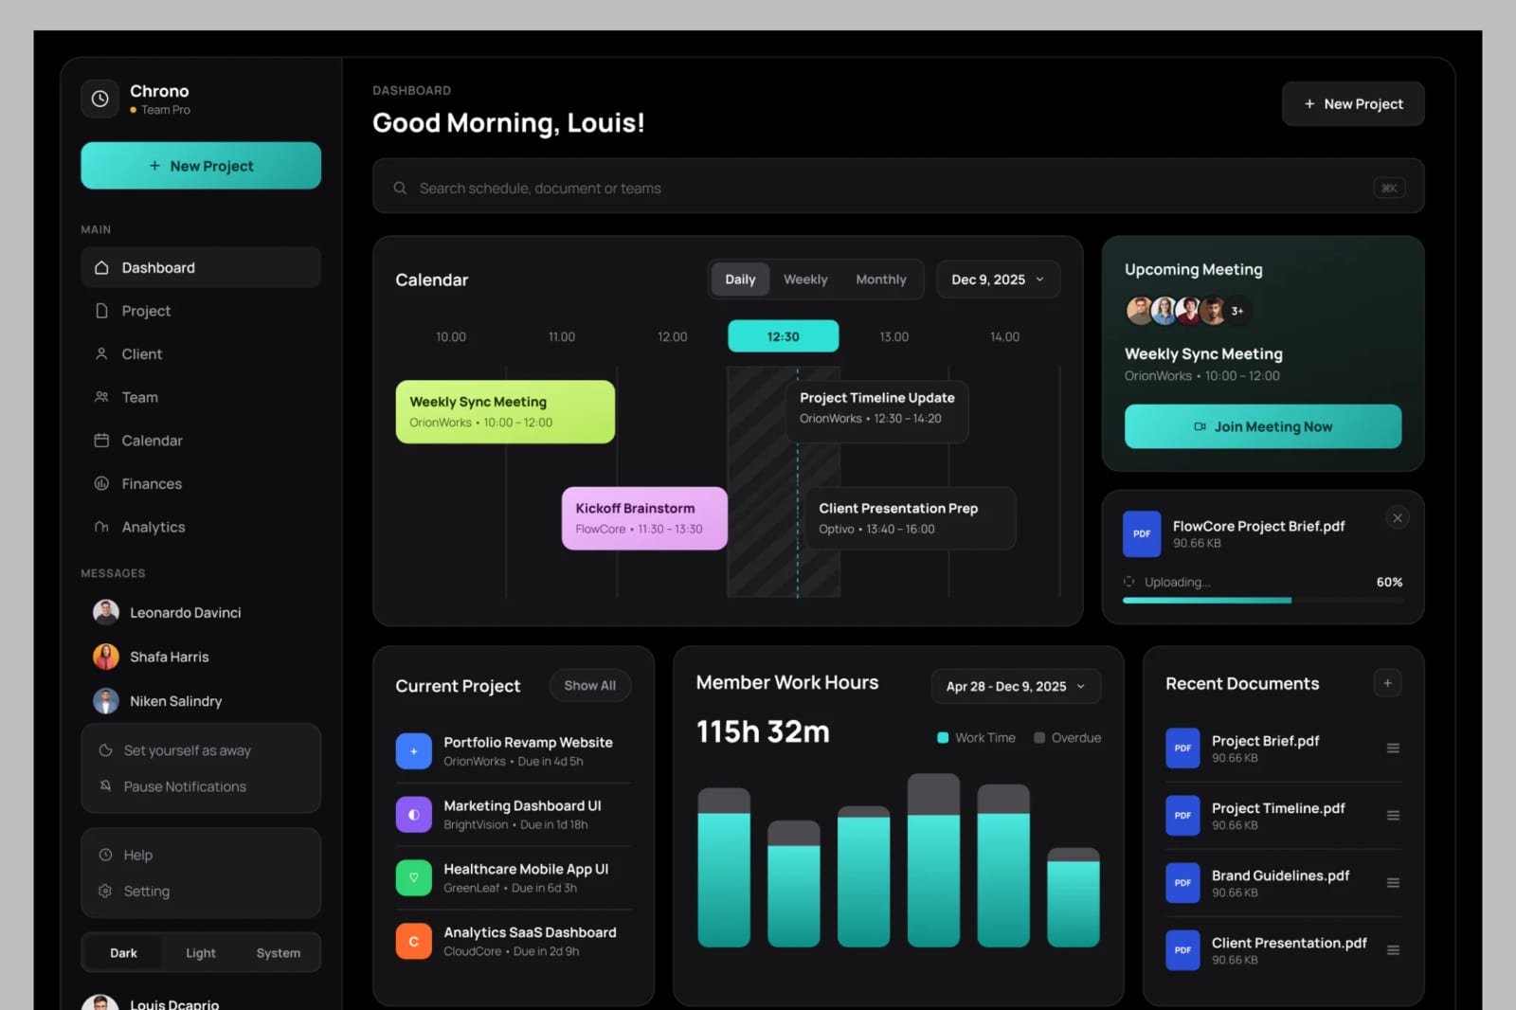Open Niken Salindry's message avatar
The image size is (1516, 1010).
[106, 701]
